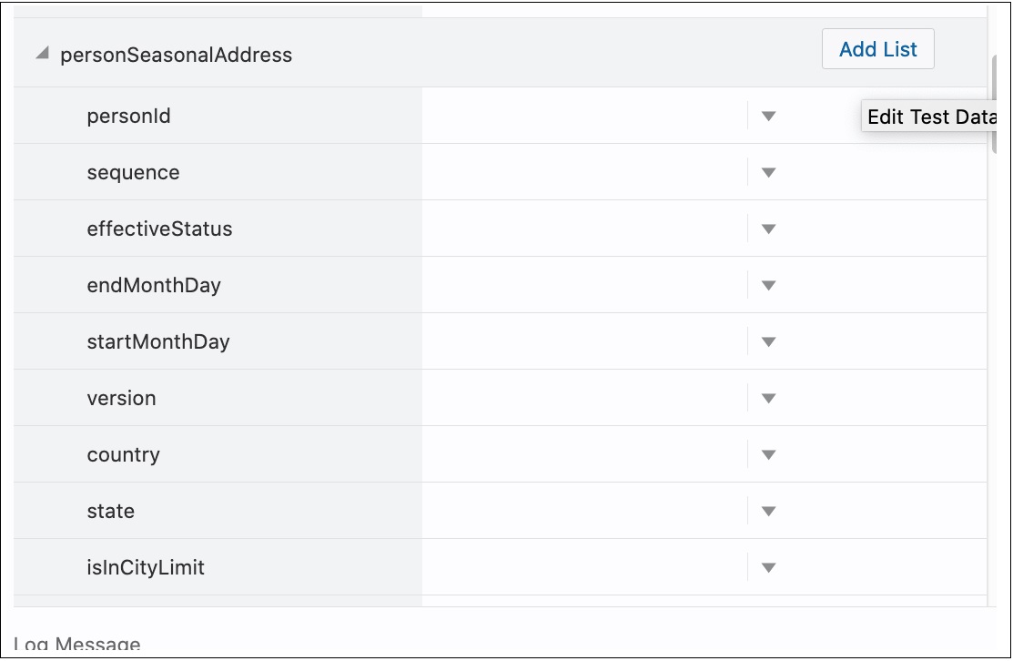This screenshot has width=1013, height=661.
Task: Click the state value field
Action: [x=583, y=511]
